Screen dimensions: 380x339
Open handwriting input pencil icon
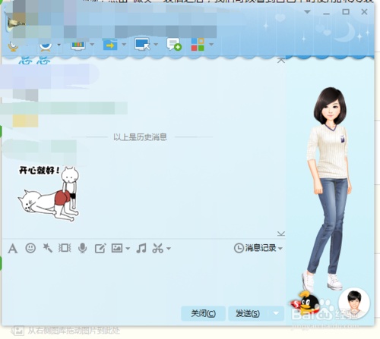pyautogui.click(x=100, y=249)
